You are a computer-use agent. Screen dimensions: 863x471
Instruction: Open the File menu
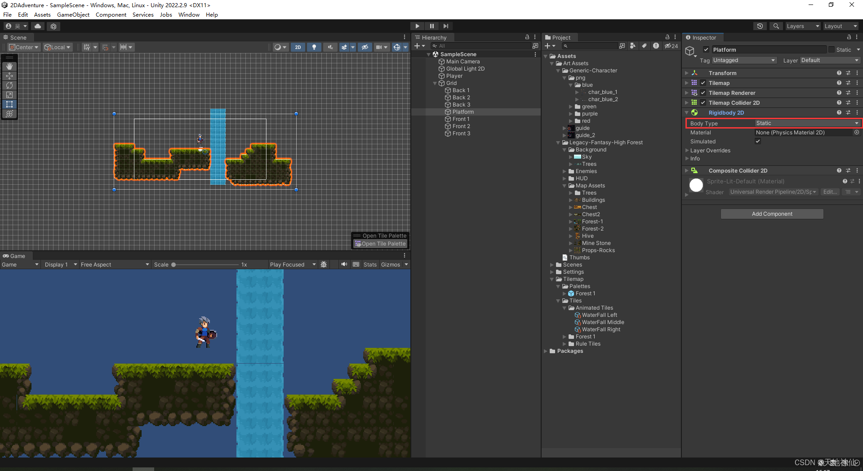click(x=8, y=14)
